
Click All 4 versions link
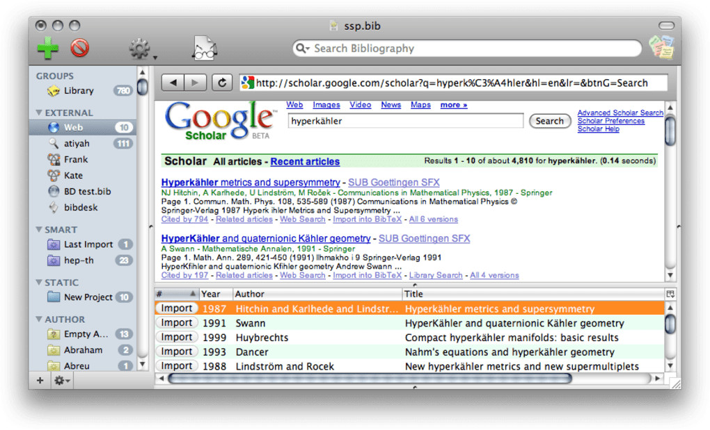coord(494,275)
